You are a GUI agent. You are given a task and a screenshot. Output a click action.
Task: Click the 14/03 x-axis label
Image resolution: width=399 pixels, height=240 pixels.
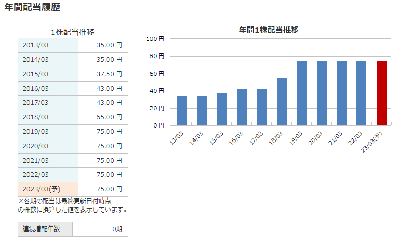197,138
